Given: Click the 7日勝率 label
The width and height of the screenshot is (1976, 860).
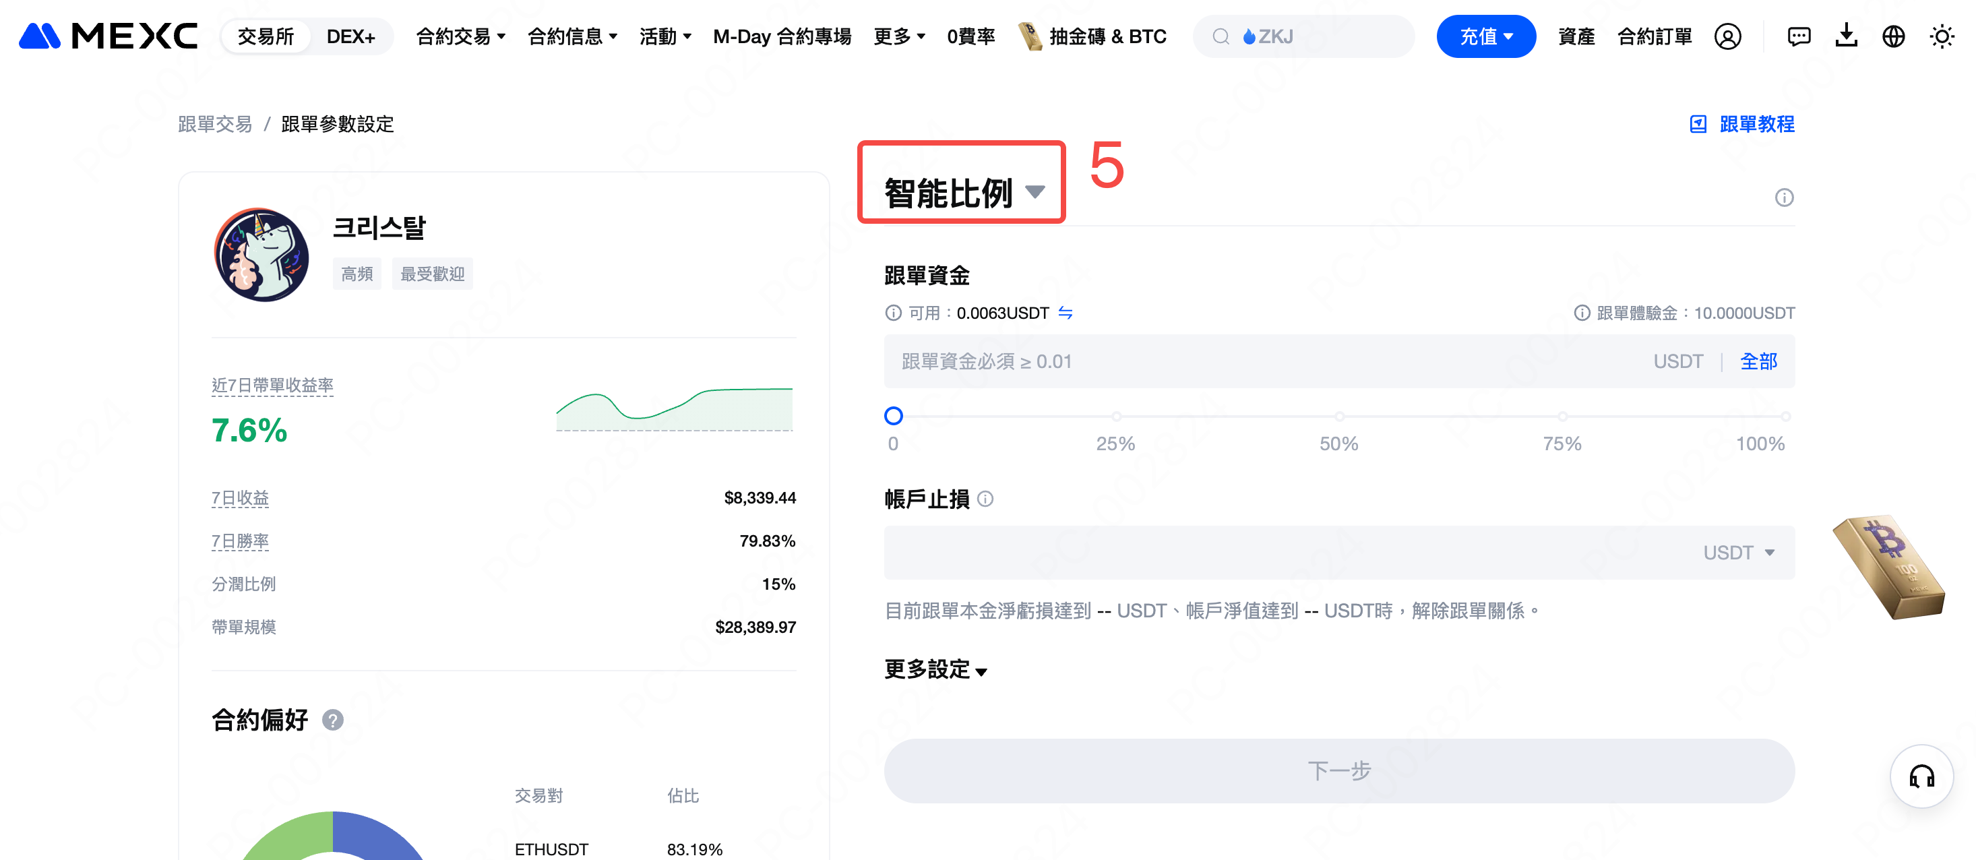Looking at the screenshot, I should (x=240, y=541).
